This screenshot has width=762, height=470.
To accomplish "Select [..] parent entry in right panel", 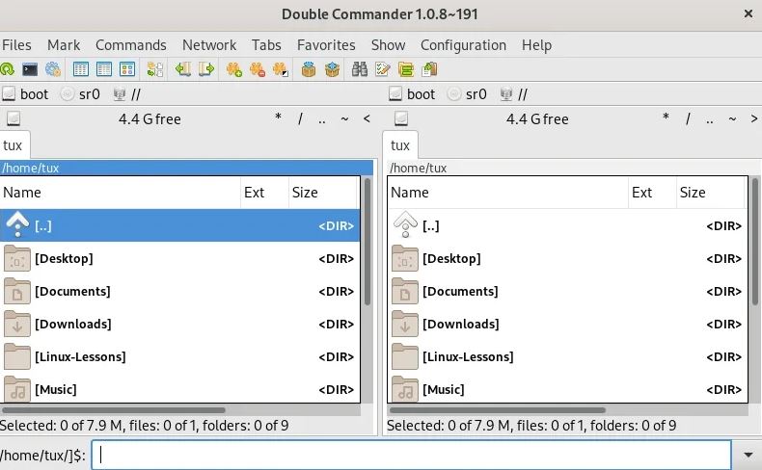I will pyautogui.click(x=567, y=226).
